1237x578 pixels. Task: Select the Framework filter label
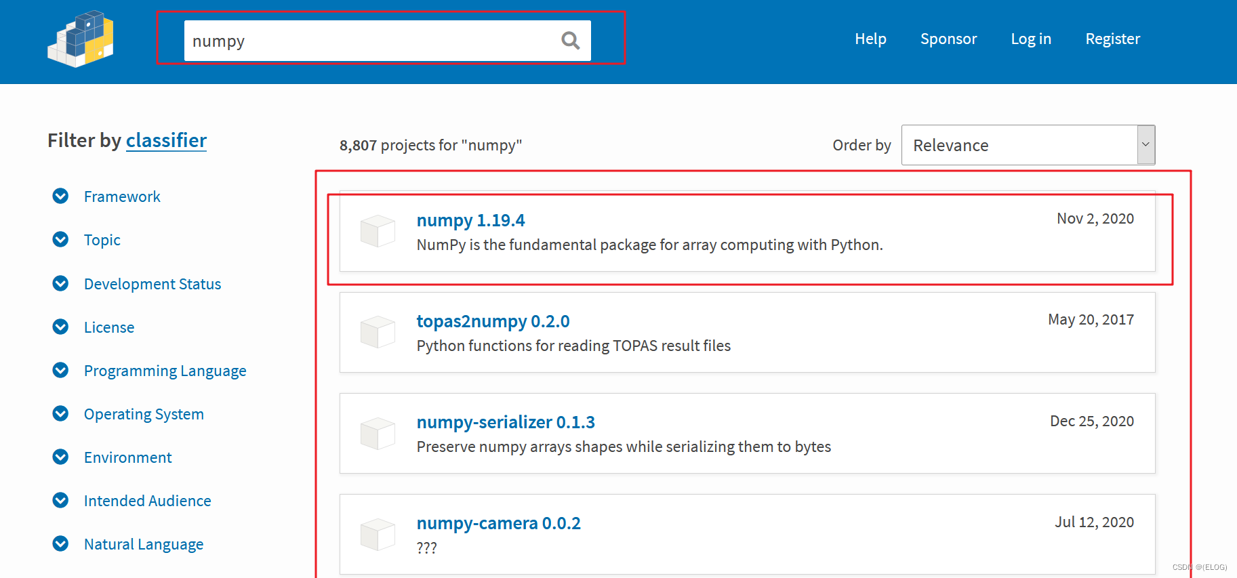pyautogui.click(x=122, y=197)
